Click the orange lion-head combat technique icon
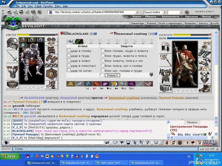The width and height of the screenshot is (222, 166). click(x=114, y=84)
